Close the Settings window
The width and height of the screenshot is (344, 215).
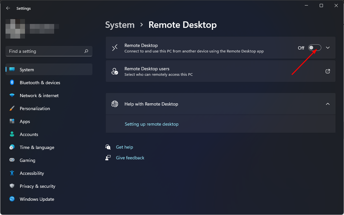point(336,6)
